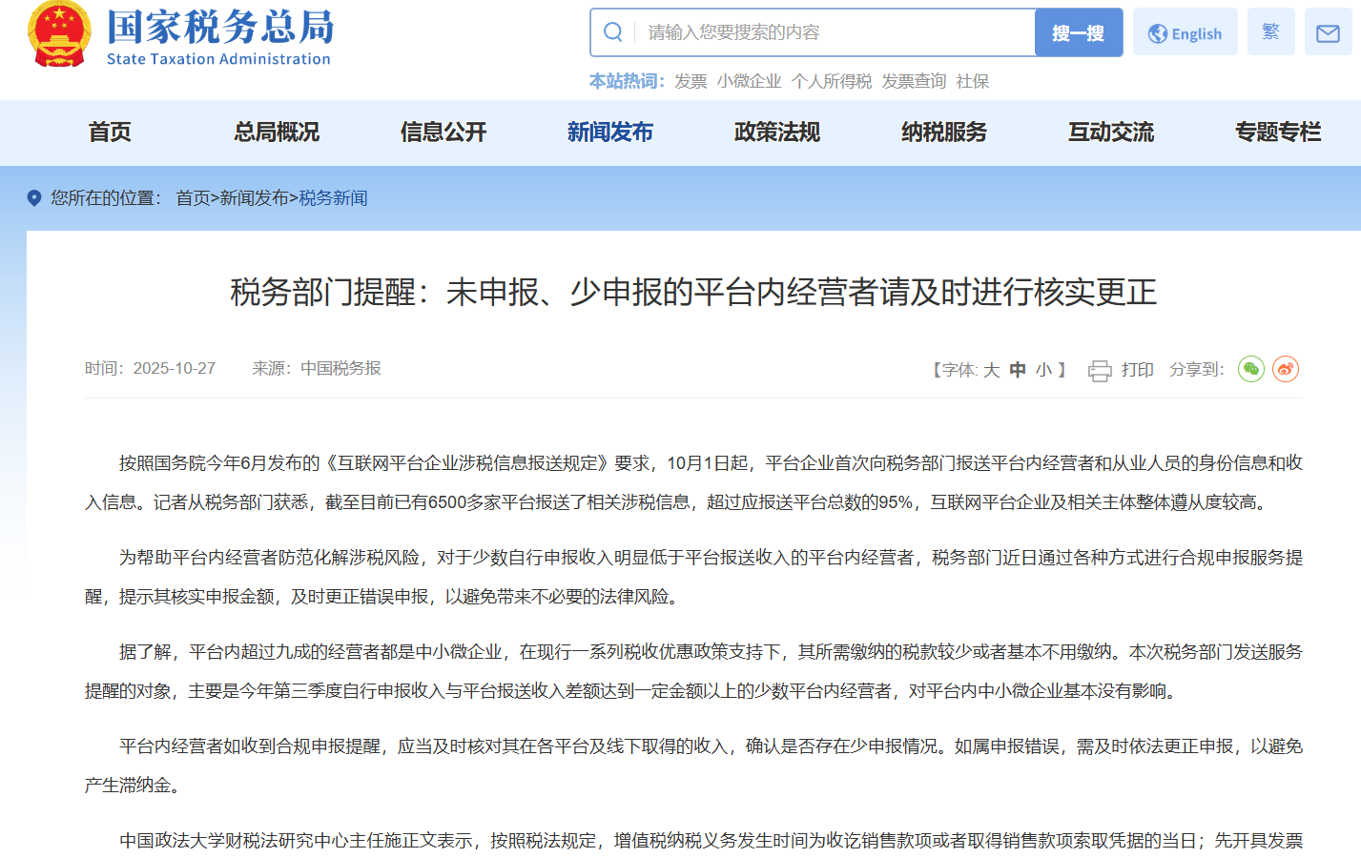Set font size to large (大)
Image resolution: width=1361 pixels, height=858 pixels.
click(991, 370)
